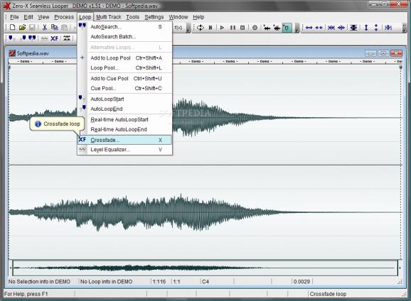The height and width of the screenshot is (301, 411).
Task: Click the Crossfade XF toolbar icon
Action: click(x=54, y=38)
